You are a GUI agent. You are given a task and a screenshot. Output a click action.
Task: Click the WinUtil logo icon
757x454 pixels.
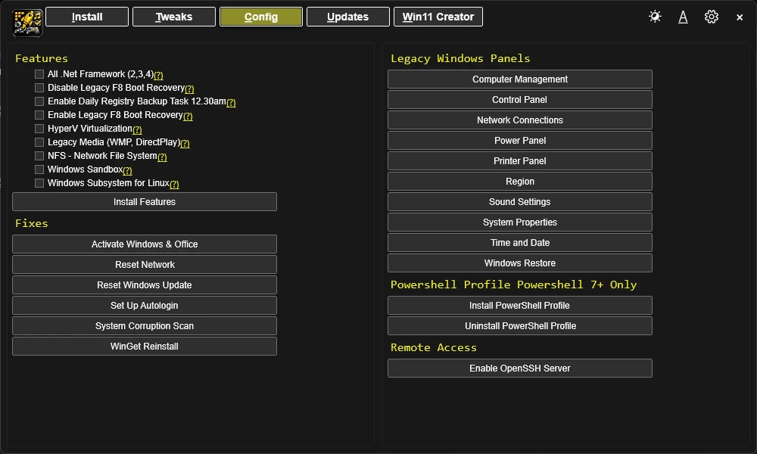(x=27, y=22)
